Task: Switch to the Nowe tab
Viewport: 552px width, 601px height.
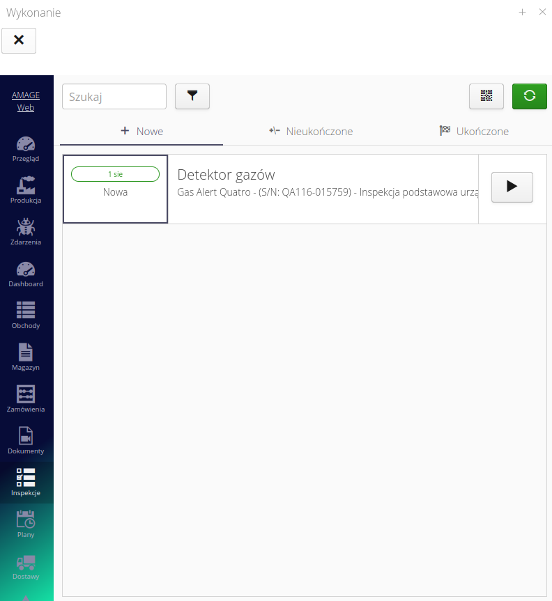Action: (141, 132)
